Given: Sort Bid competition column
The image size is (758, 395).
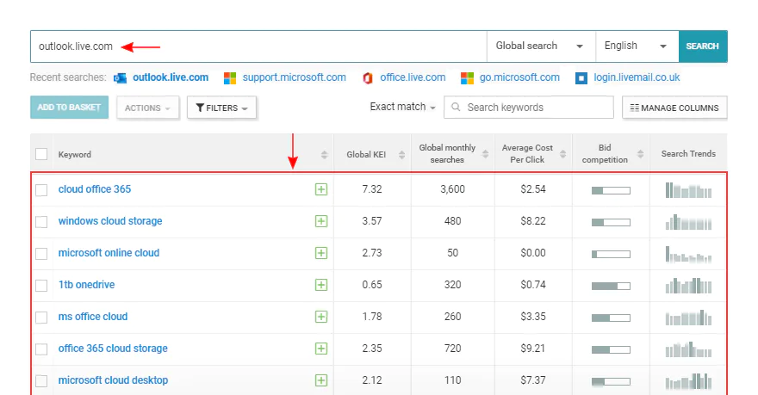Looking at the screenshot, I should pyautogui.click(x=640, y=154).
